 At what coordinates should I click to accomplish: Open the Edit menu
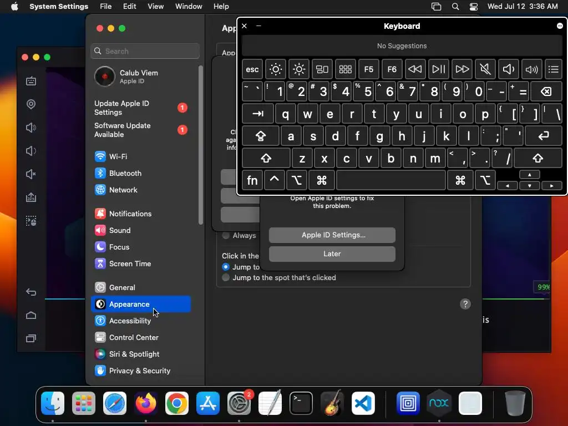click(129, 7)
